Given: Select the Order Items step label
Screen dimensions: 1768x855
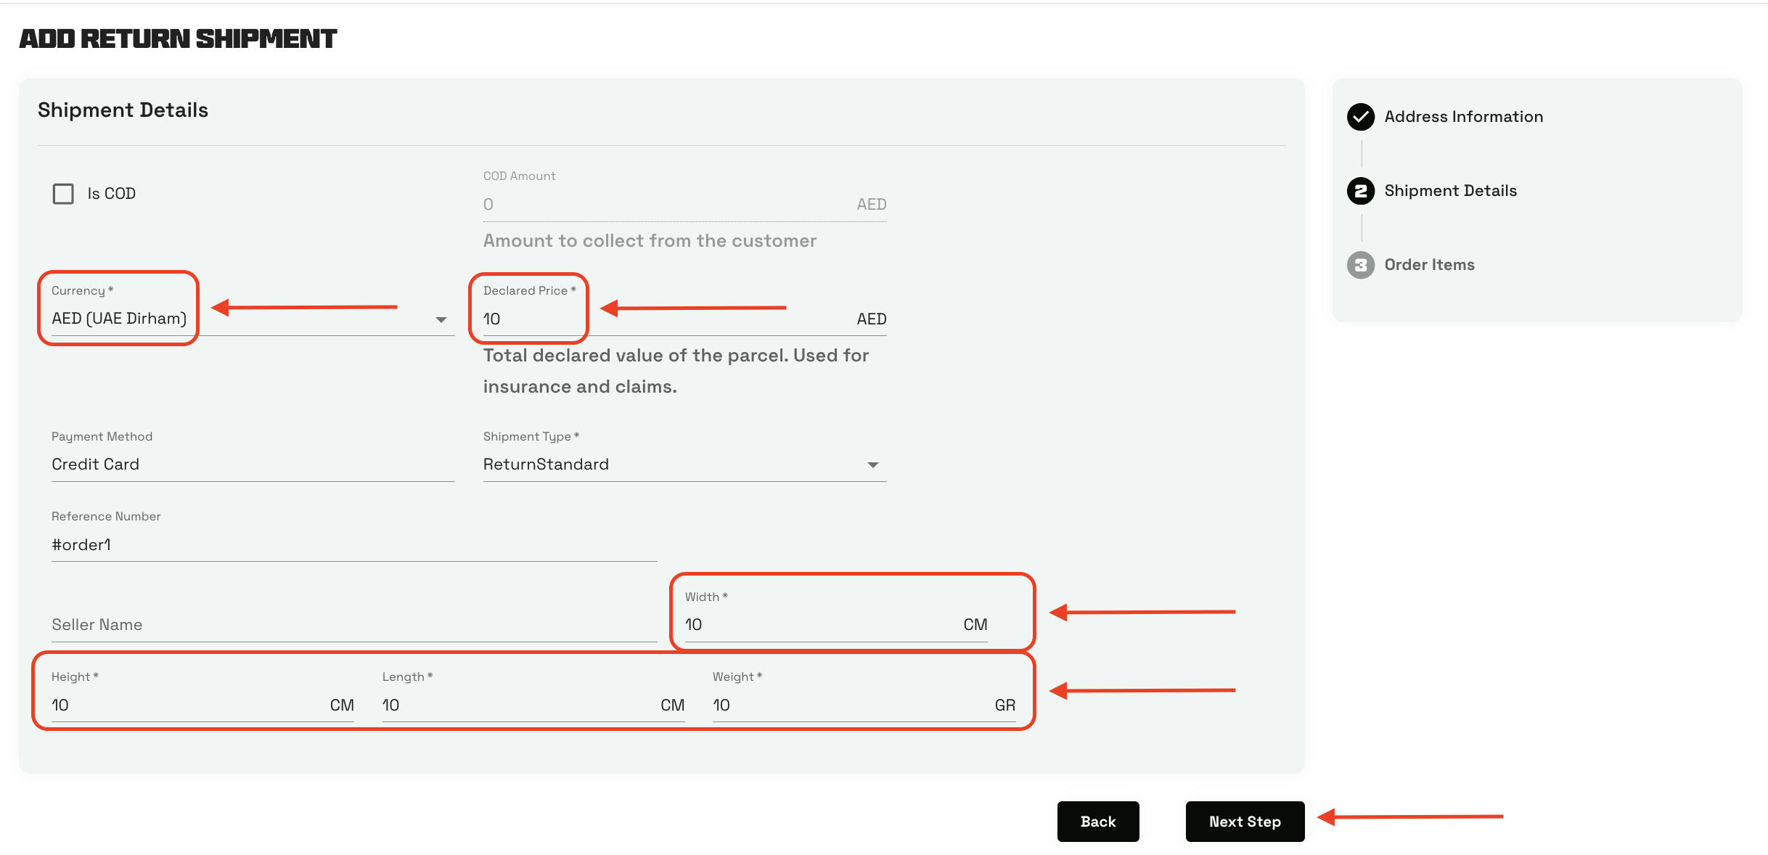Looking at the screenshot, I should coord(1429,265).
